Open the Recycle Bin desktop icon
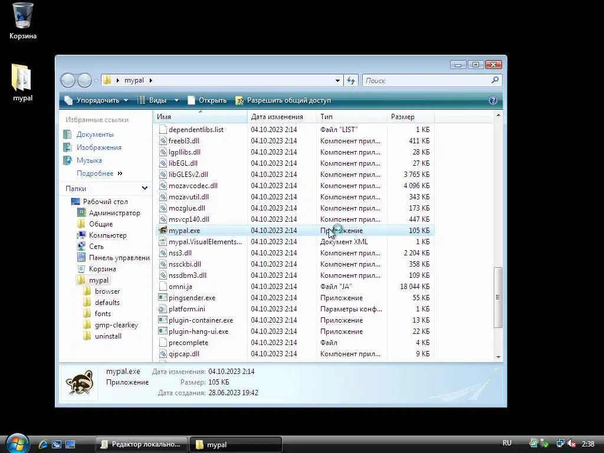This screenshot has height=453, width=604. [22, 21]
